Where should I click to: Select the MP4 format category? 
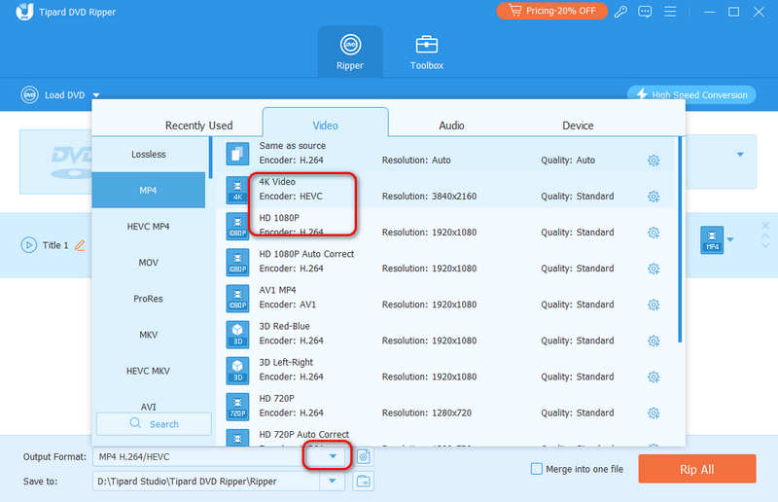pyautogui.click(x=149, y=190)
